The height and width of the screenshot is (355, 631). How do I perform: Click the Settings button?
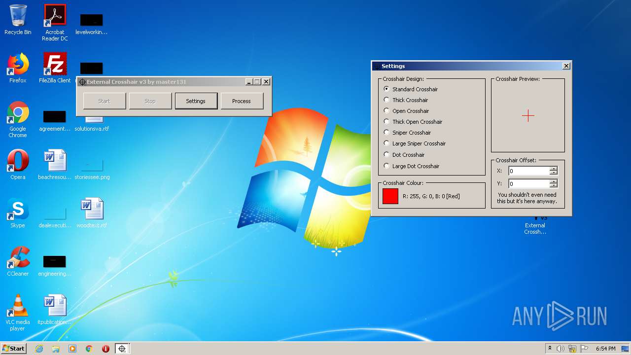tap(196, 101)
